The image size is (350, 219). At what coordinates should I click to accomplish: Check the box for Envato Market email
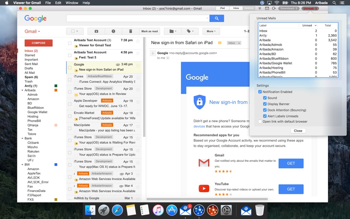click(x=70, y=116)
